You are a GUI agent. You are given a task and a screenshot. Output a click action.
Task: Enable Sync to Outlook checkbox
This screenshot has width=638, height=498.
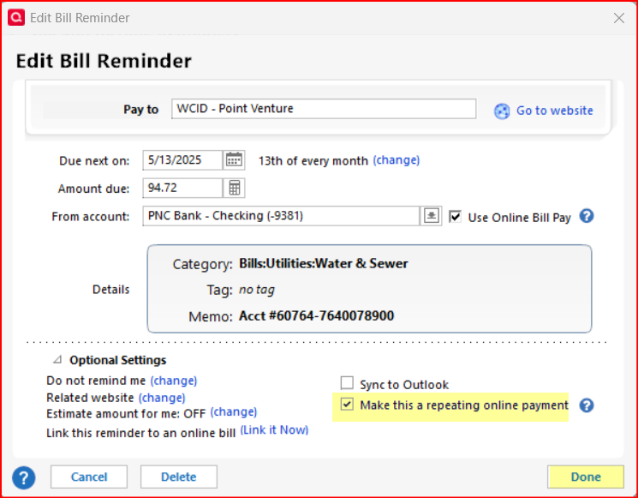click(x=347, y=383)
